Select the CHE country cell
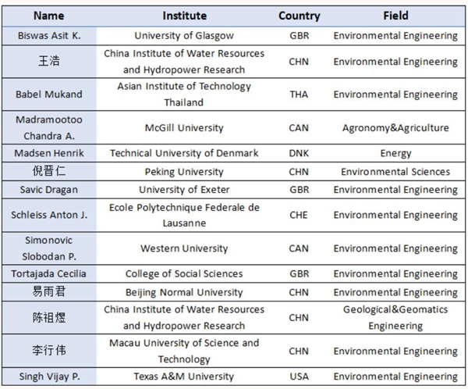 click(x=299, y=215)
